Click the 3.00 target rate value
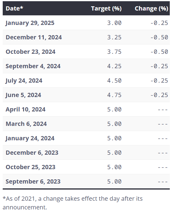This screenshot has width=171, height=213. click(114, 23)
